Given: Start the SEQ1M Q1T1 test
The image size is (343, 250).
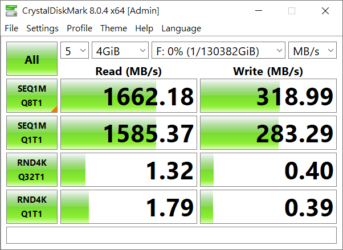Looking at the screenshot, I should pos(32,133).
